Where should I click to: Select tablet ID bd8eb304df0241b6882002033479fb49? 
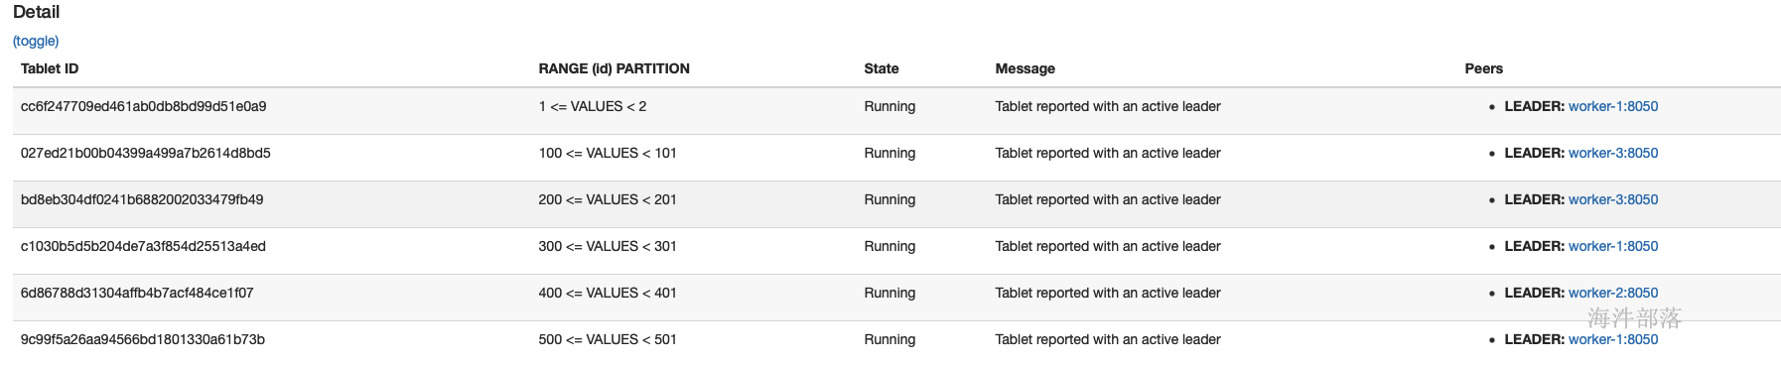point(142,199)
